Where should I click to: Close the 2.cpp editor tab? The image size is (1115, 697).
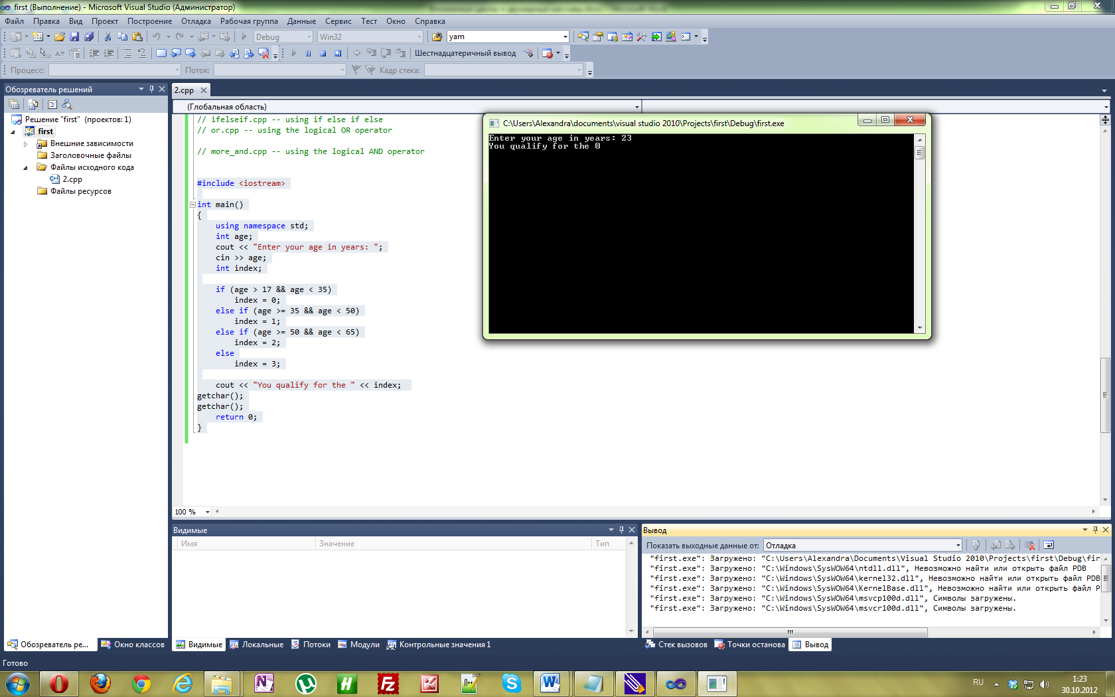(204, 90)
